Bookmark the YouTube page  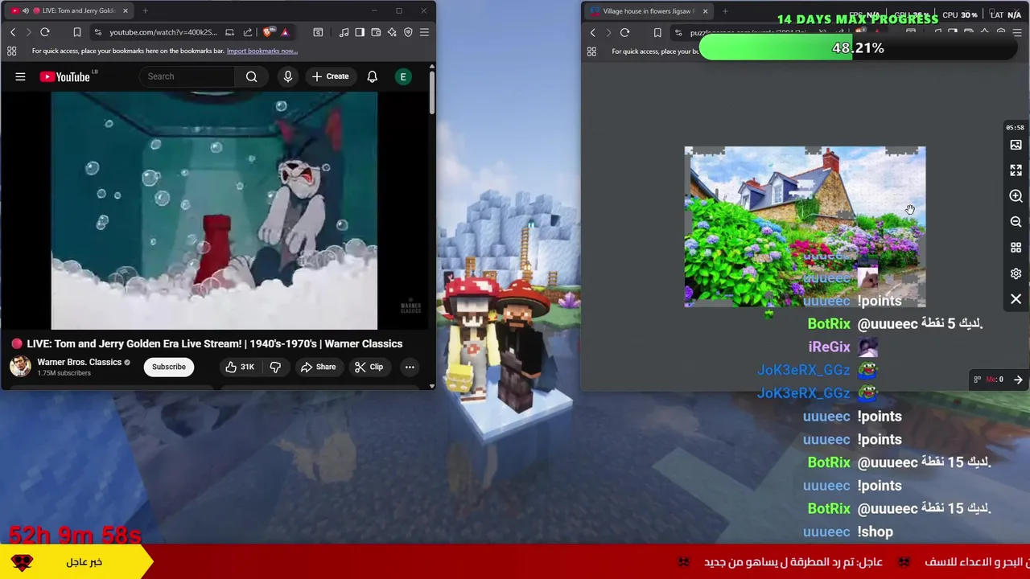point(77,32)
